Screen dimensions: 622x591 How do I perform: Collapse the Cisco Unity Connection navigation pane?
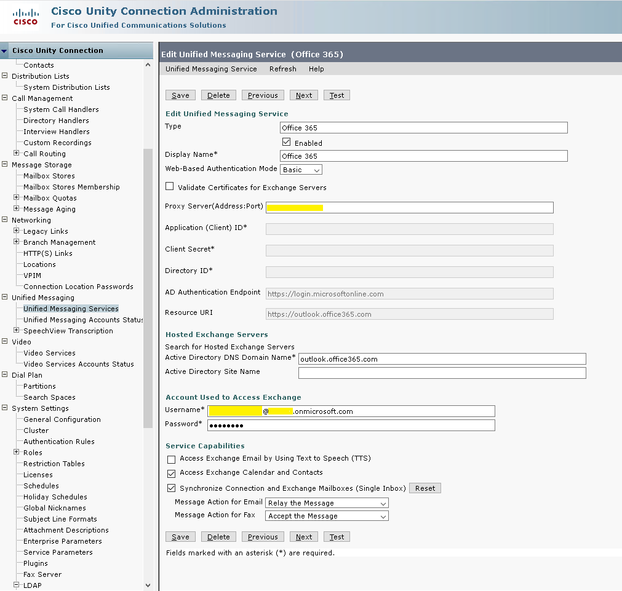pyautogui.click(x=5, y=50)
